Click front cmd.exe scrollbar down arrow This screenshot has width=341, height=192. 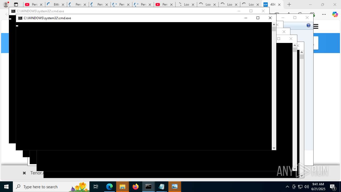pyautogui.click(x=274, y=148)
